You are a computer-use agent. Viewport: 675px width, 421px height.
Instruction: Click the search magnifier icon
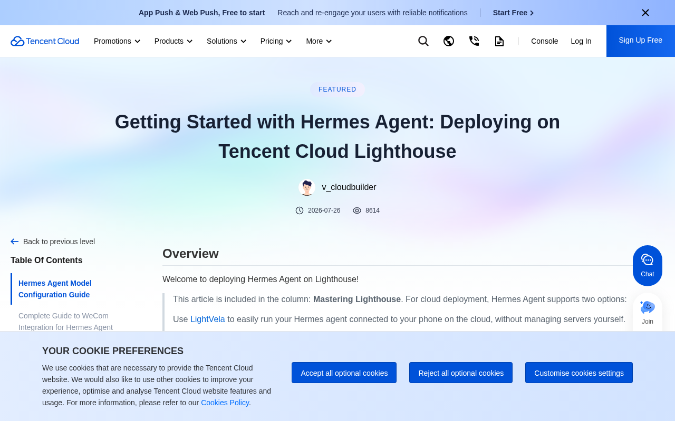[423, 41]
